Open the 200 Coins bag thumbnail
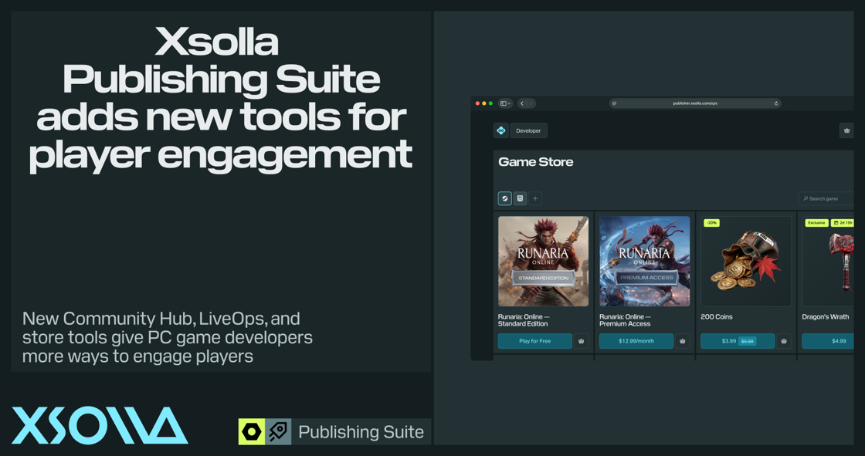Viewport: 865px width, 456px height. point(746,262)
